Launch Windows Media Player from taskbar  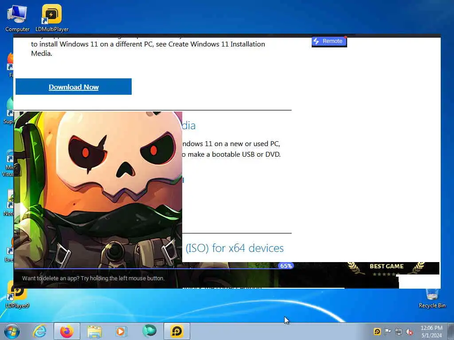coord(121,331)
